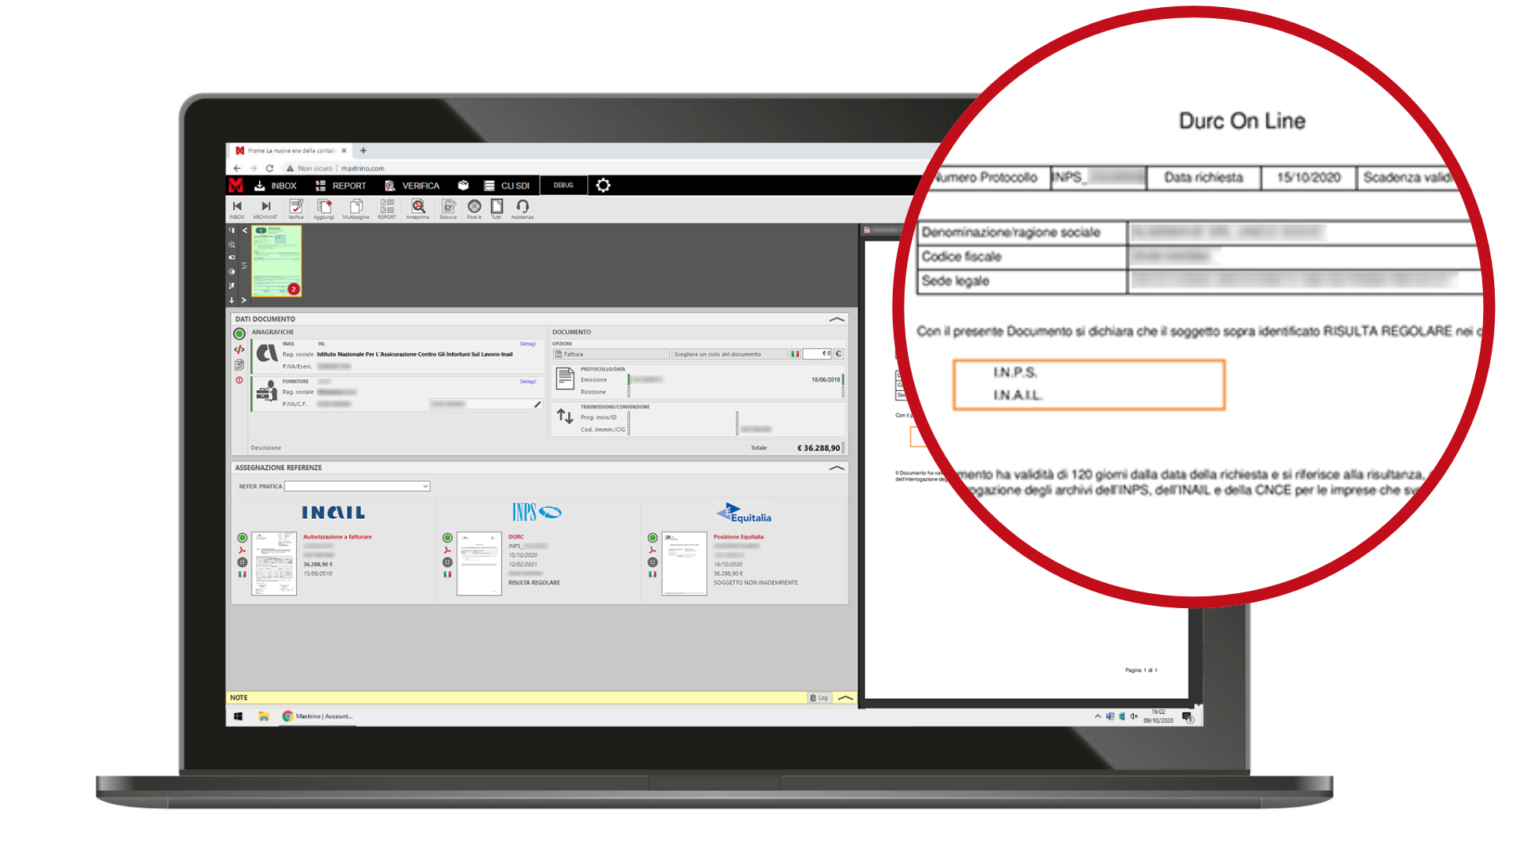This screenshot has height=853, width=1517.
Task: Refresh INPS using blue arrows logo
Action: (x=551, y=513)
